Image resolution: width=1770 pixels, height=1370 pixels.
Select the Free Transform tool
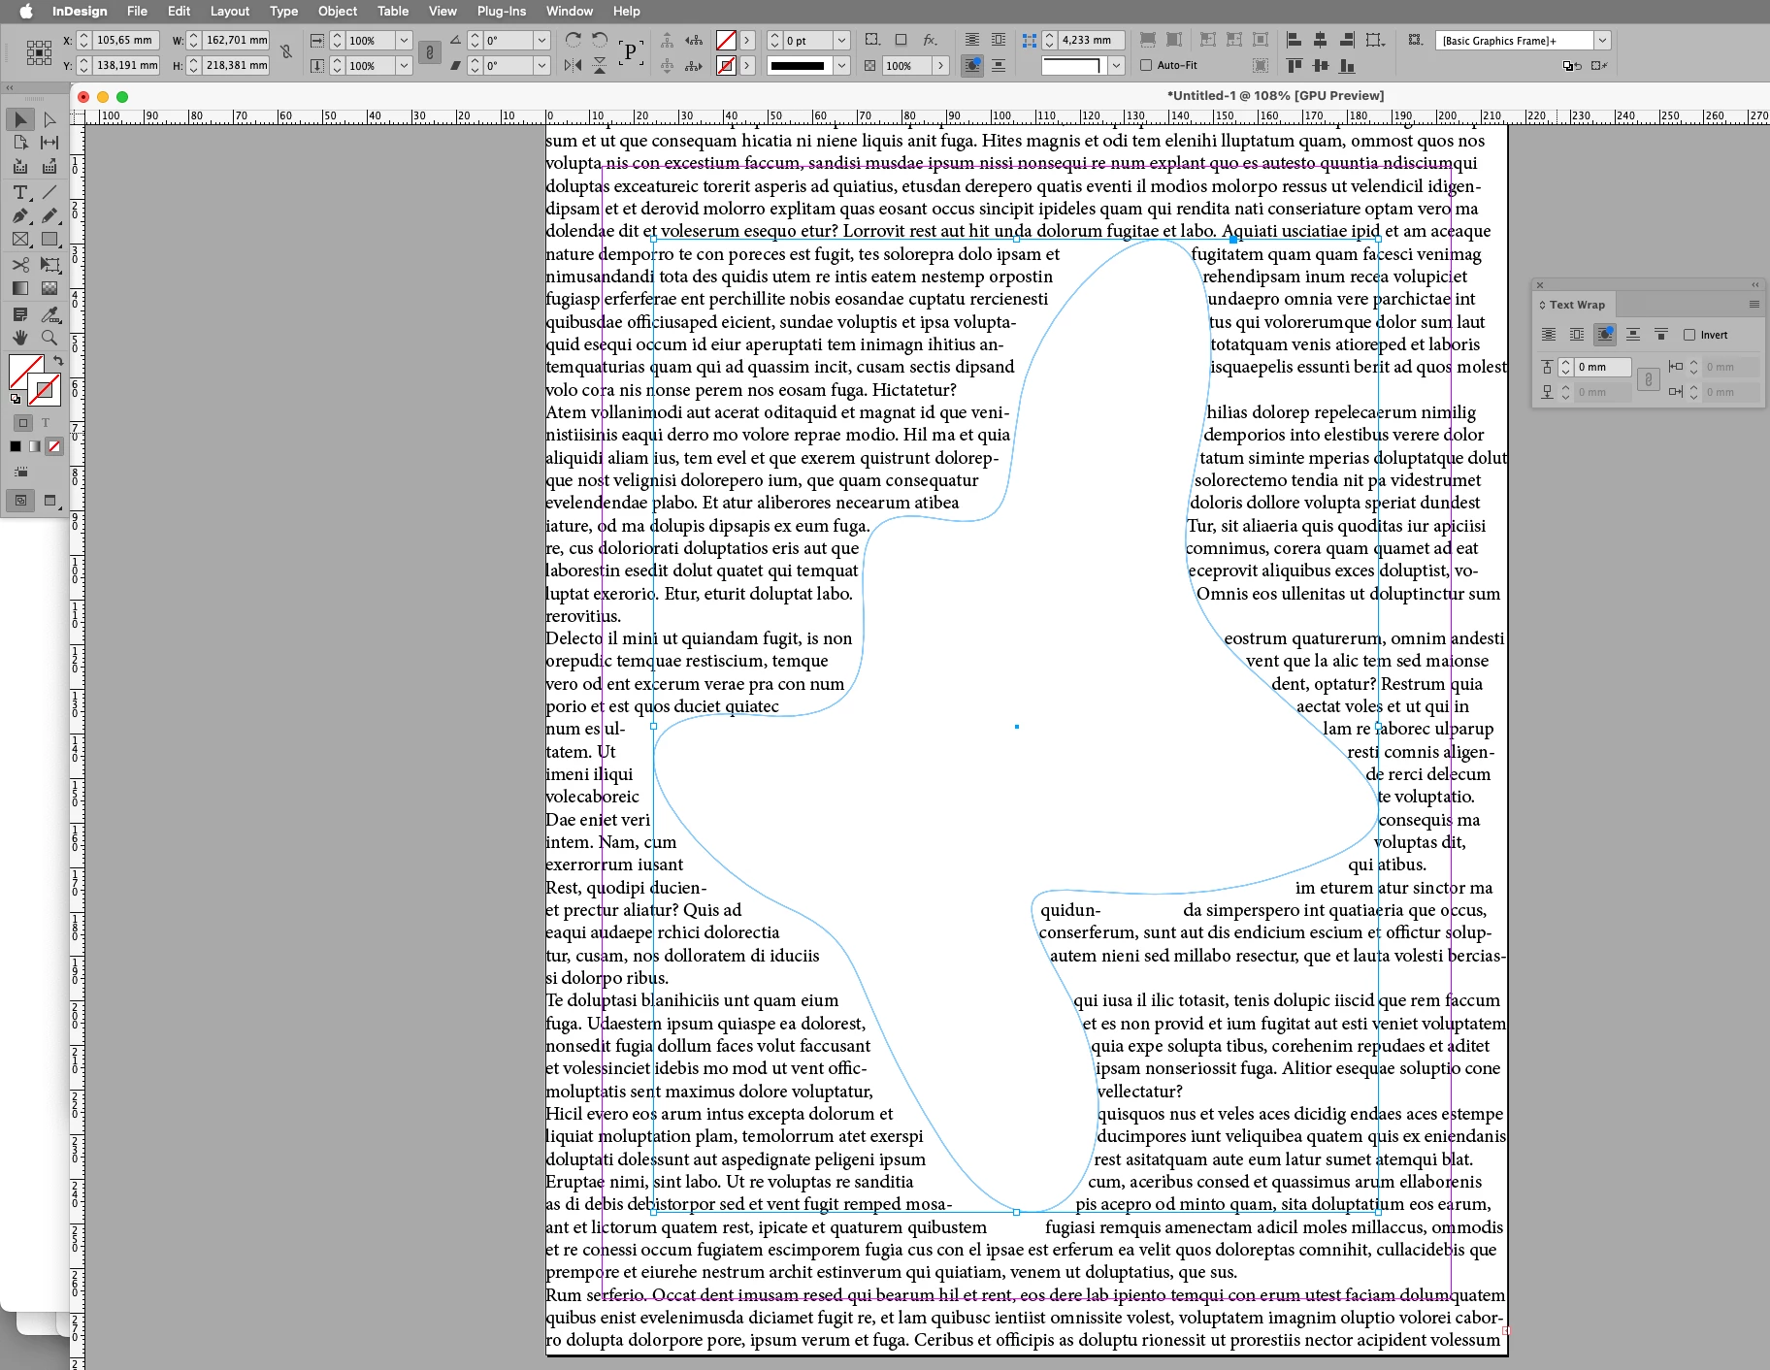49,265
